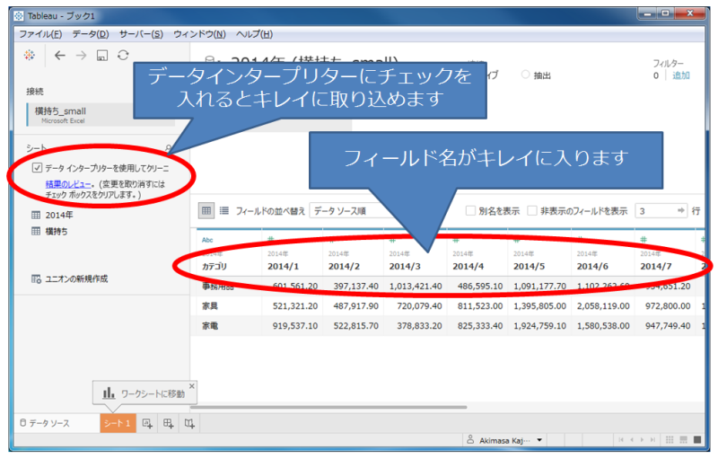Screen dimensions: 718x459
Task: Click the cell value 486,595.10
Action: (480, 287)
